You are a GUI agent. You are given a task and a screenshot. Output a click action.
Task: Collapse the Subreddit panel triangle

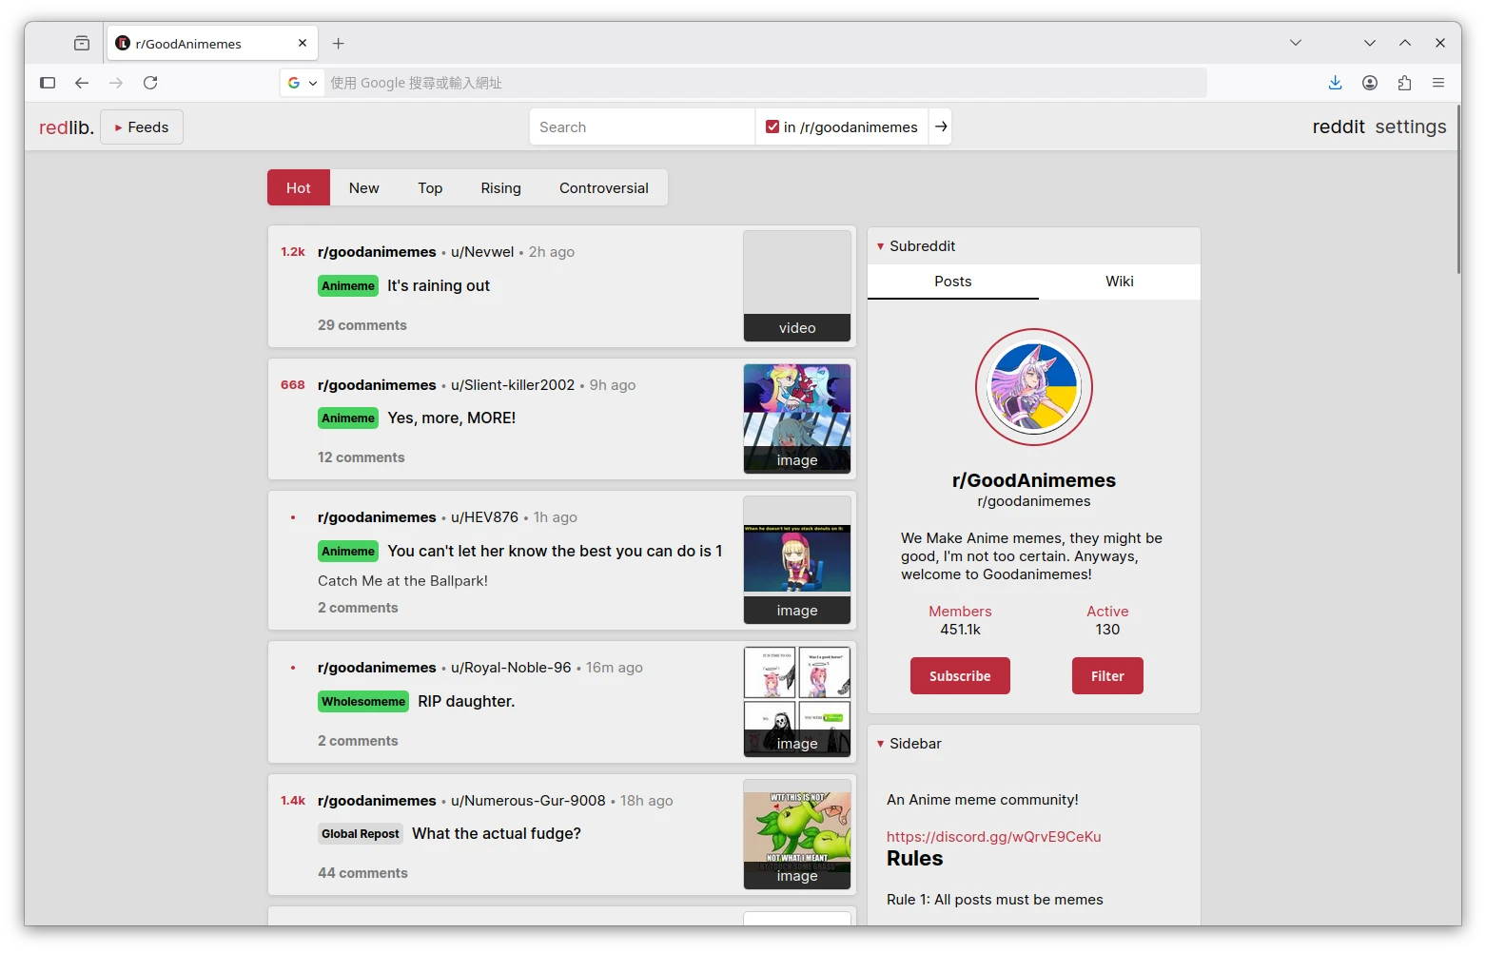point(881,246)
